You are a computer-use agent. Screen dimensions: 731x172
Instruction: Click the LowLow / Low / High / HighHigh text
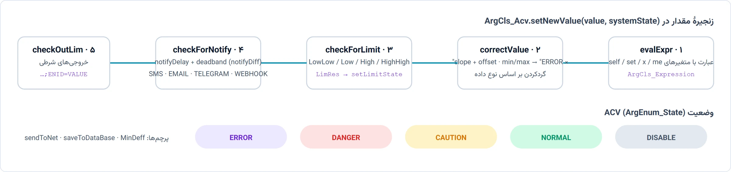(x=359, y=62)
